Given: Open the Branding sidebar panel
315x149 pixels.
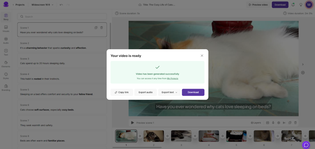Looking at the screenshot, I should [6, 87].
